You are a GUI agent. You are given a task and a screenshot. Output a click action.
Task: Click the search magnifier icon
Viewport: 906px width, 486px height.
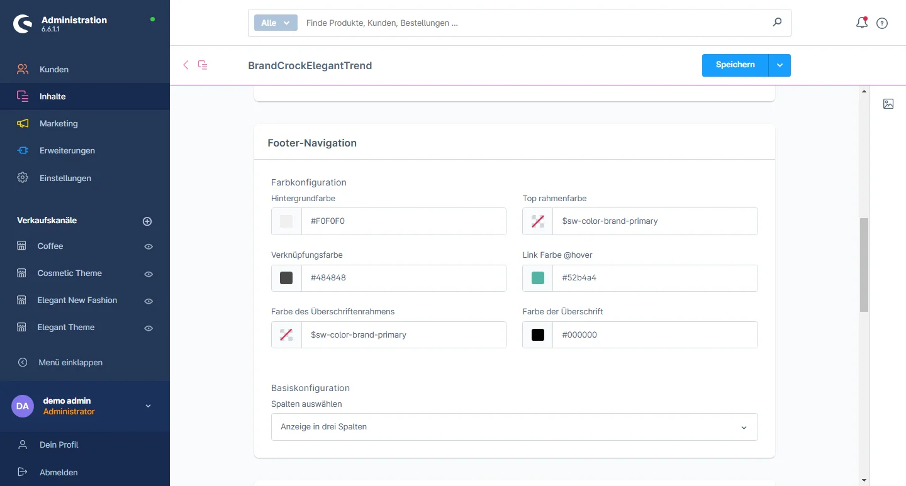(777, 23)
